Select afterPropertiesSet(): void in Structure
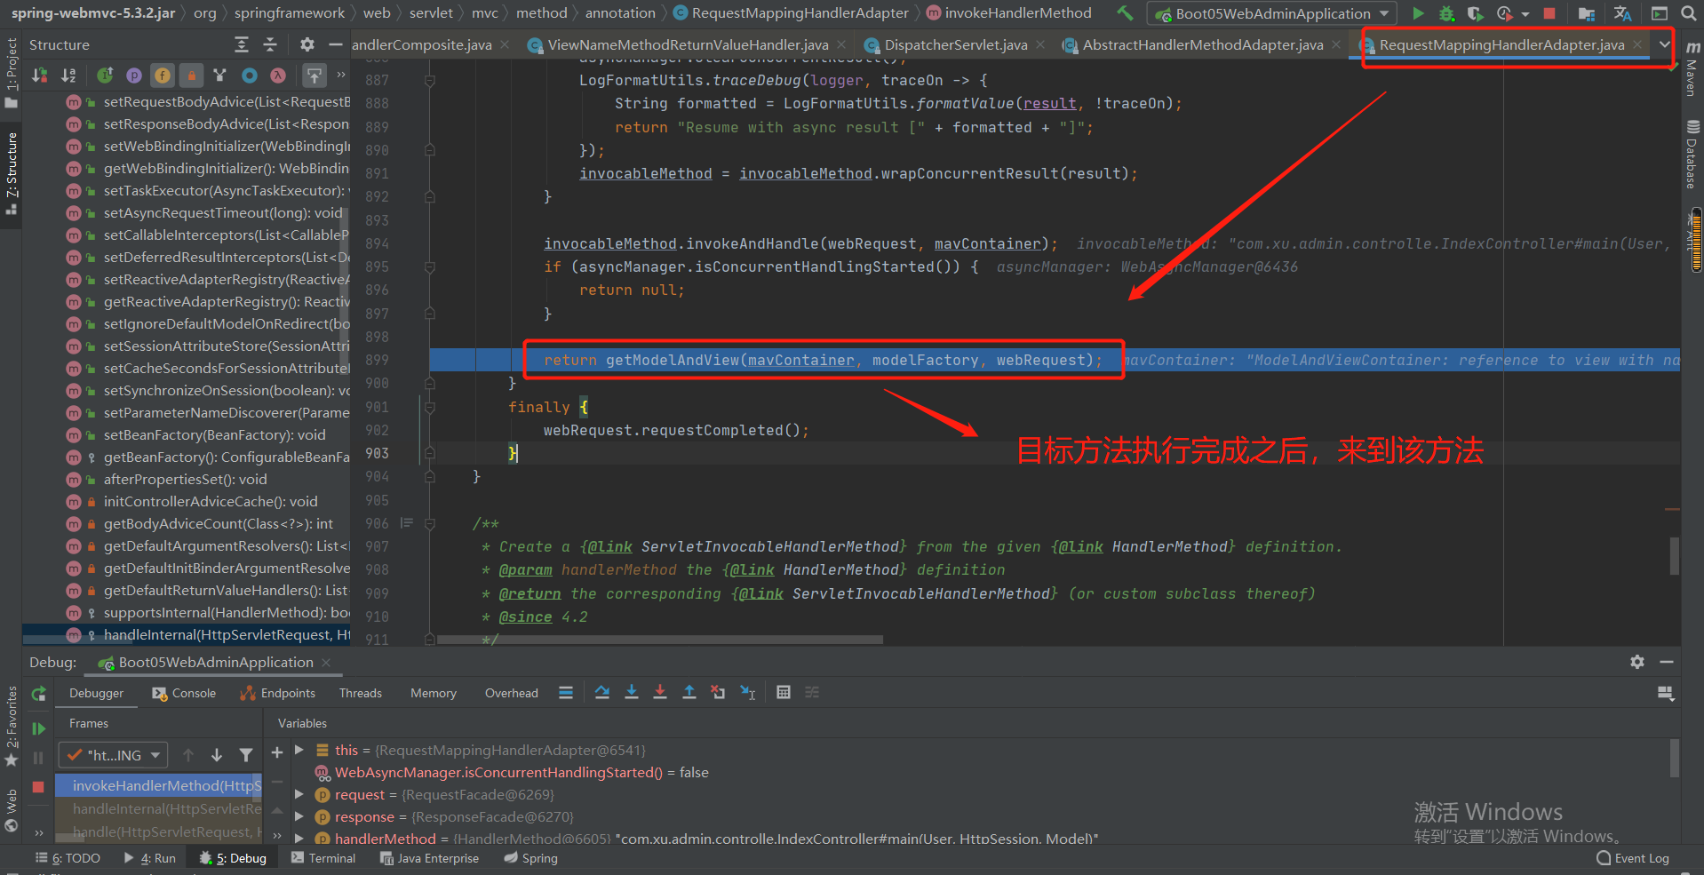Viewport: 1704px width, 875px height. [x=185, y=480]
